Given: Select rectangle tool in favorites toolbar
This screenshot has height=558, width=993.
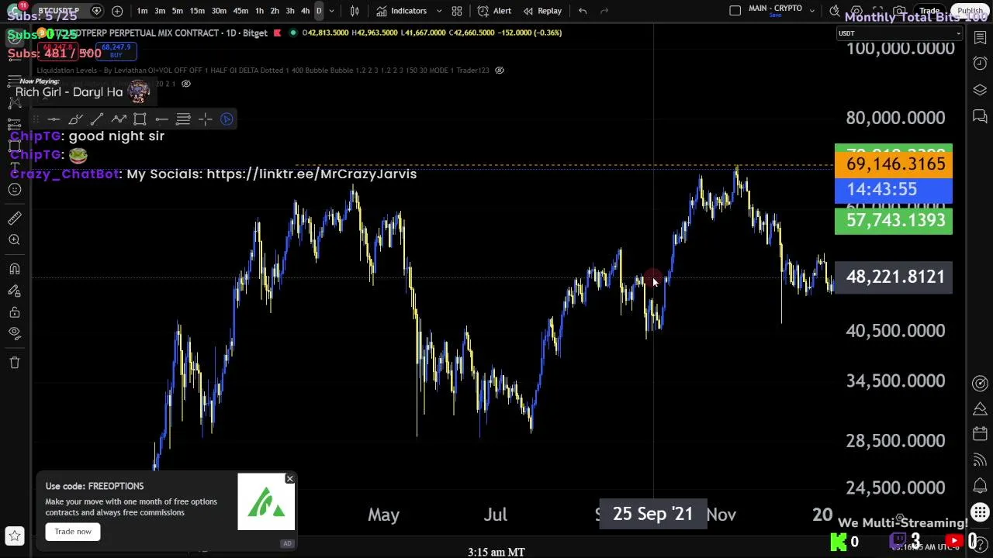Looking at the screenshot, I should [x=140, y=119].
